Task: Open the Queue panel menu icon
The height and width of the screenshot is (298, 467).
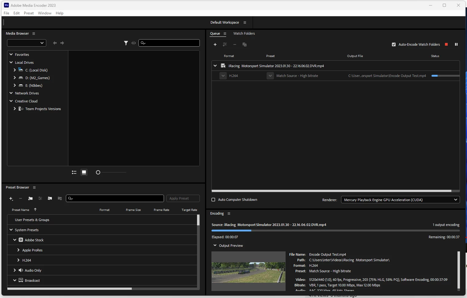Action: [225, 33]
